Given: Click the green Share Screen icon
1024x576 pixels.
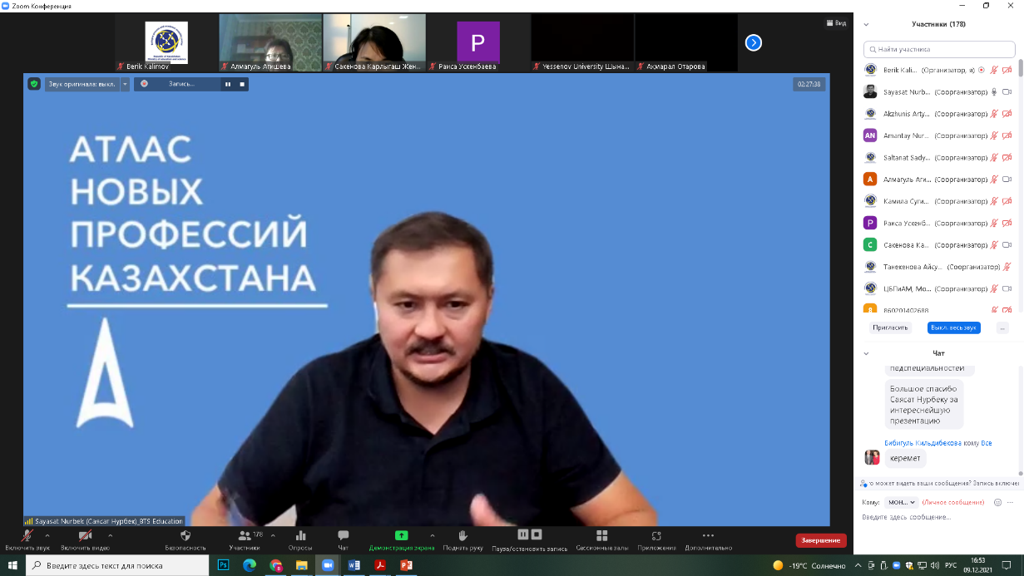Looking at the screenshot, I should coord(401,536).
